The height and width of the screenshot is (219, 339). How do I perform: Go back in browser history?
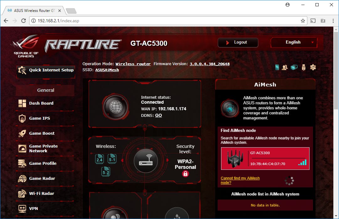point(6,21)
